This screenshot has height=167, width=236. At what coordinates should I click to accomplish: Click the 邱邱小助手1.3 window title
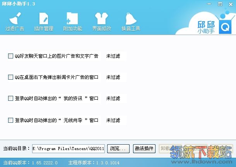pyautogui.click(x=19, y=4)
